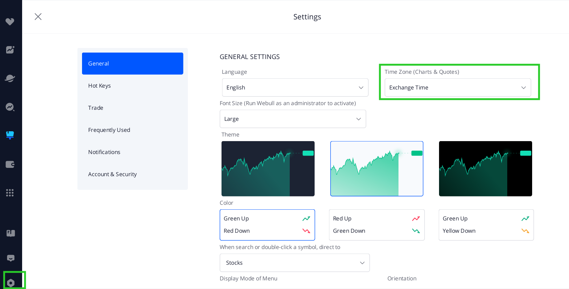Select Green Up Red Down color scheme

pos(267,225)
